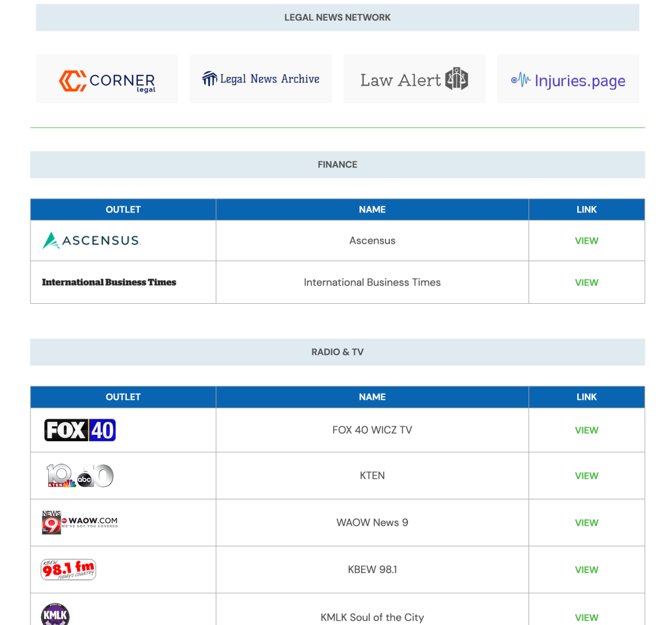Click the KBEW 98.1 FM logo

point(68,569)
